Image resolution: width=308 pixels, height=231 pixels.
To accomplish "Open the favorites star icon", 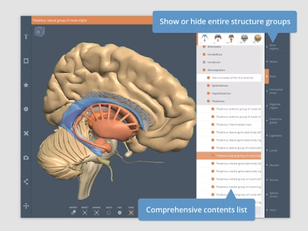I will click(26, 85).
